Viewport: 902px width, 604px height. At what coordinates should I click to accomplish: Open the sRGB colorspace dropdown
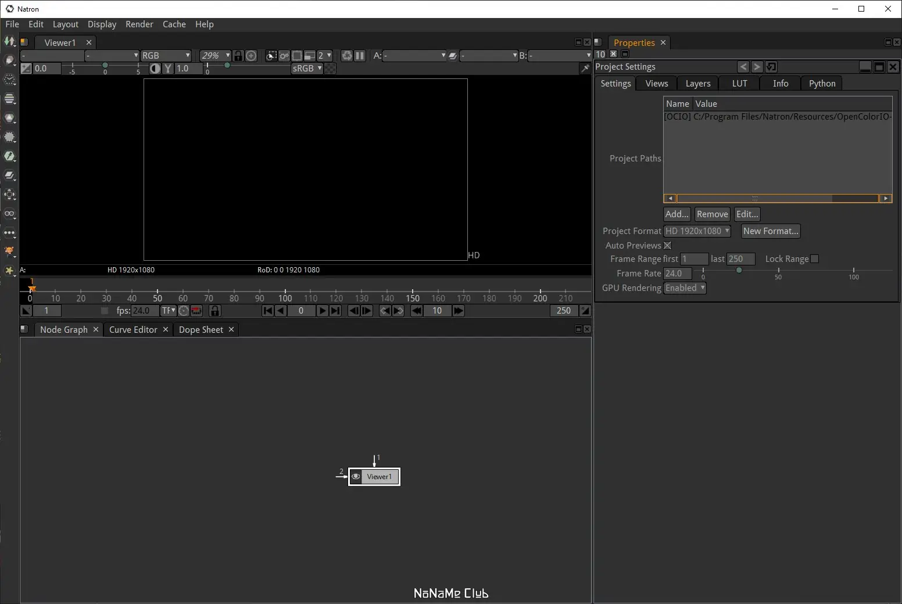tap(307, 69)
